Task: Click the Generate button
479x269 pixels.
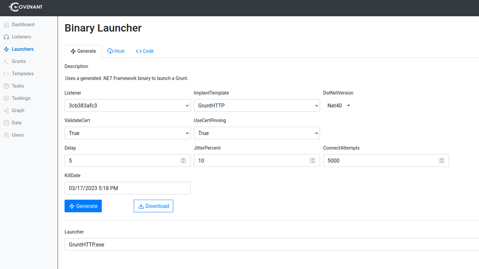Action: 83,205
